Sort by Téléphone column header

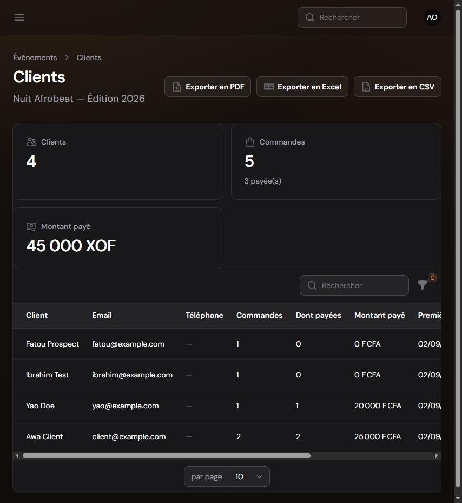point(204,315)
